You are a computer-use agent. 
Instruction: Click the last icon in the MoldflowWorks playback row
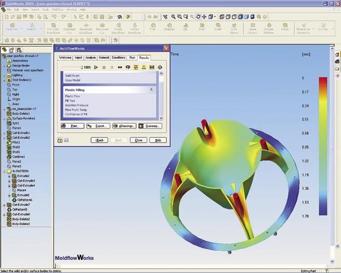160,68
